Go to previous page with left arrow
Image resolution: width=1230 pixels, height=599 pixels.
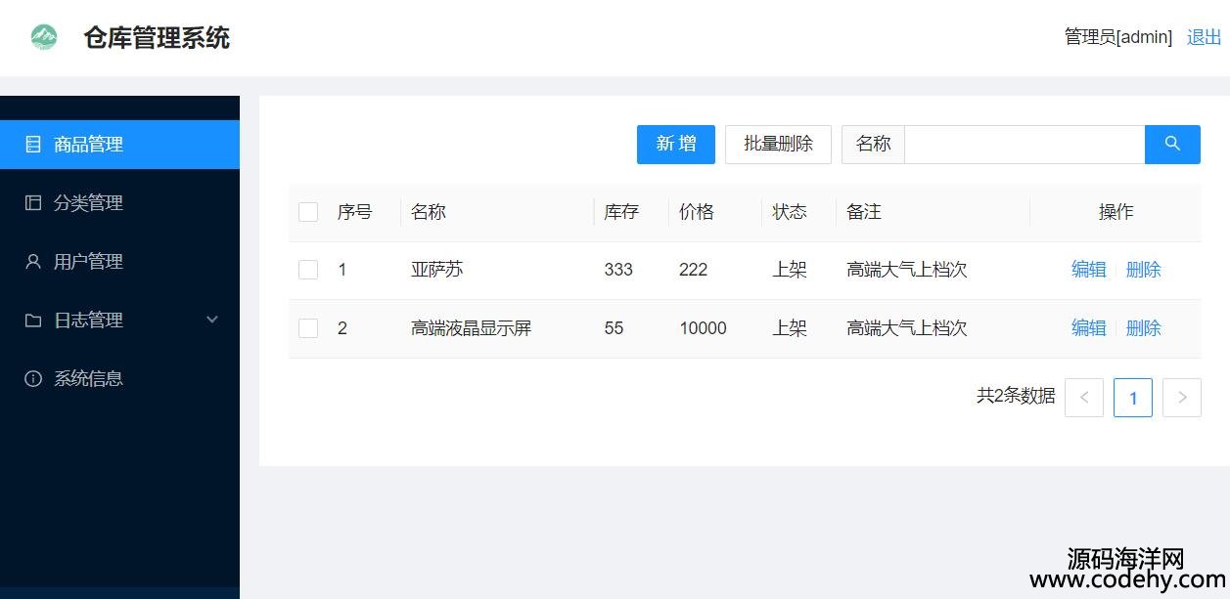1084,398
